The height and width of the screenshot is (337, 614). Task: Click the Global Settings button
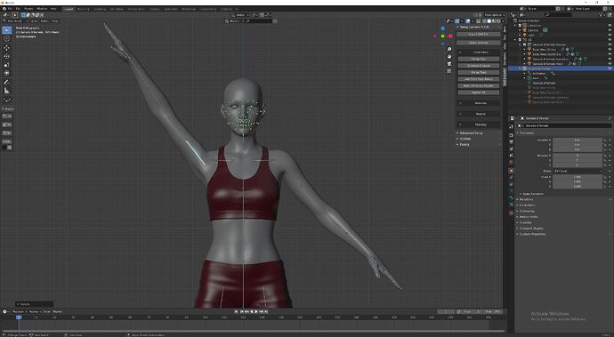tap(479, 43)
